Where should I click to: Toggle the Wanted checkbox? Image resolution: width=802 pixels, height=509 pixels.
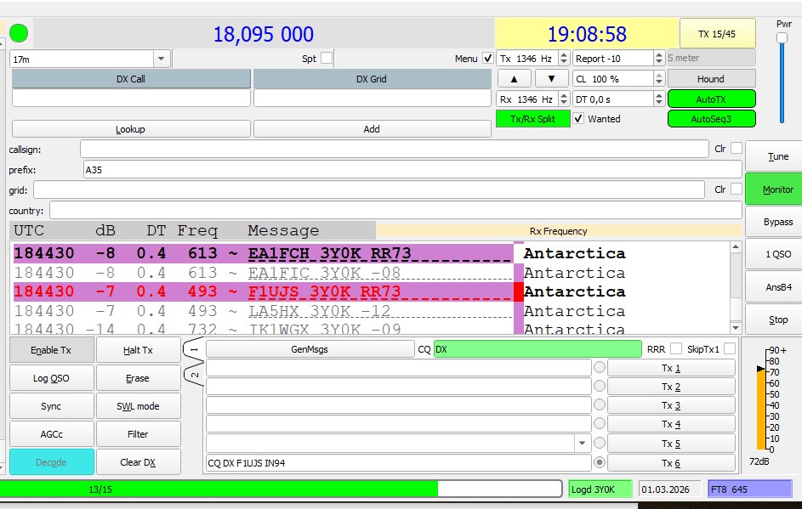pyautogui.click(x=578, y=119)
